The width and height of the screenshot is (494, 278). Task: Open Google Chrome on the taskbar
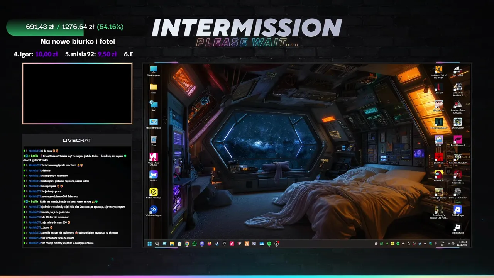[x=187, y=244]
